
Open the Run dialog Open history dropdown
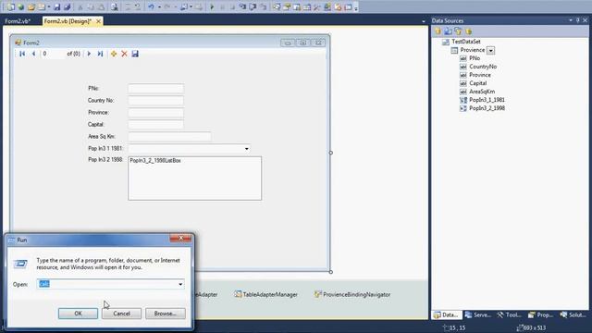180,284
